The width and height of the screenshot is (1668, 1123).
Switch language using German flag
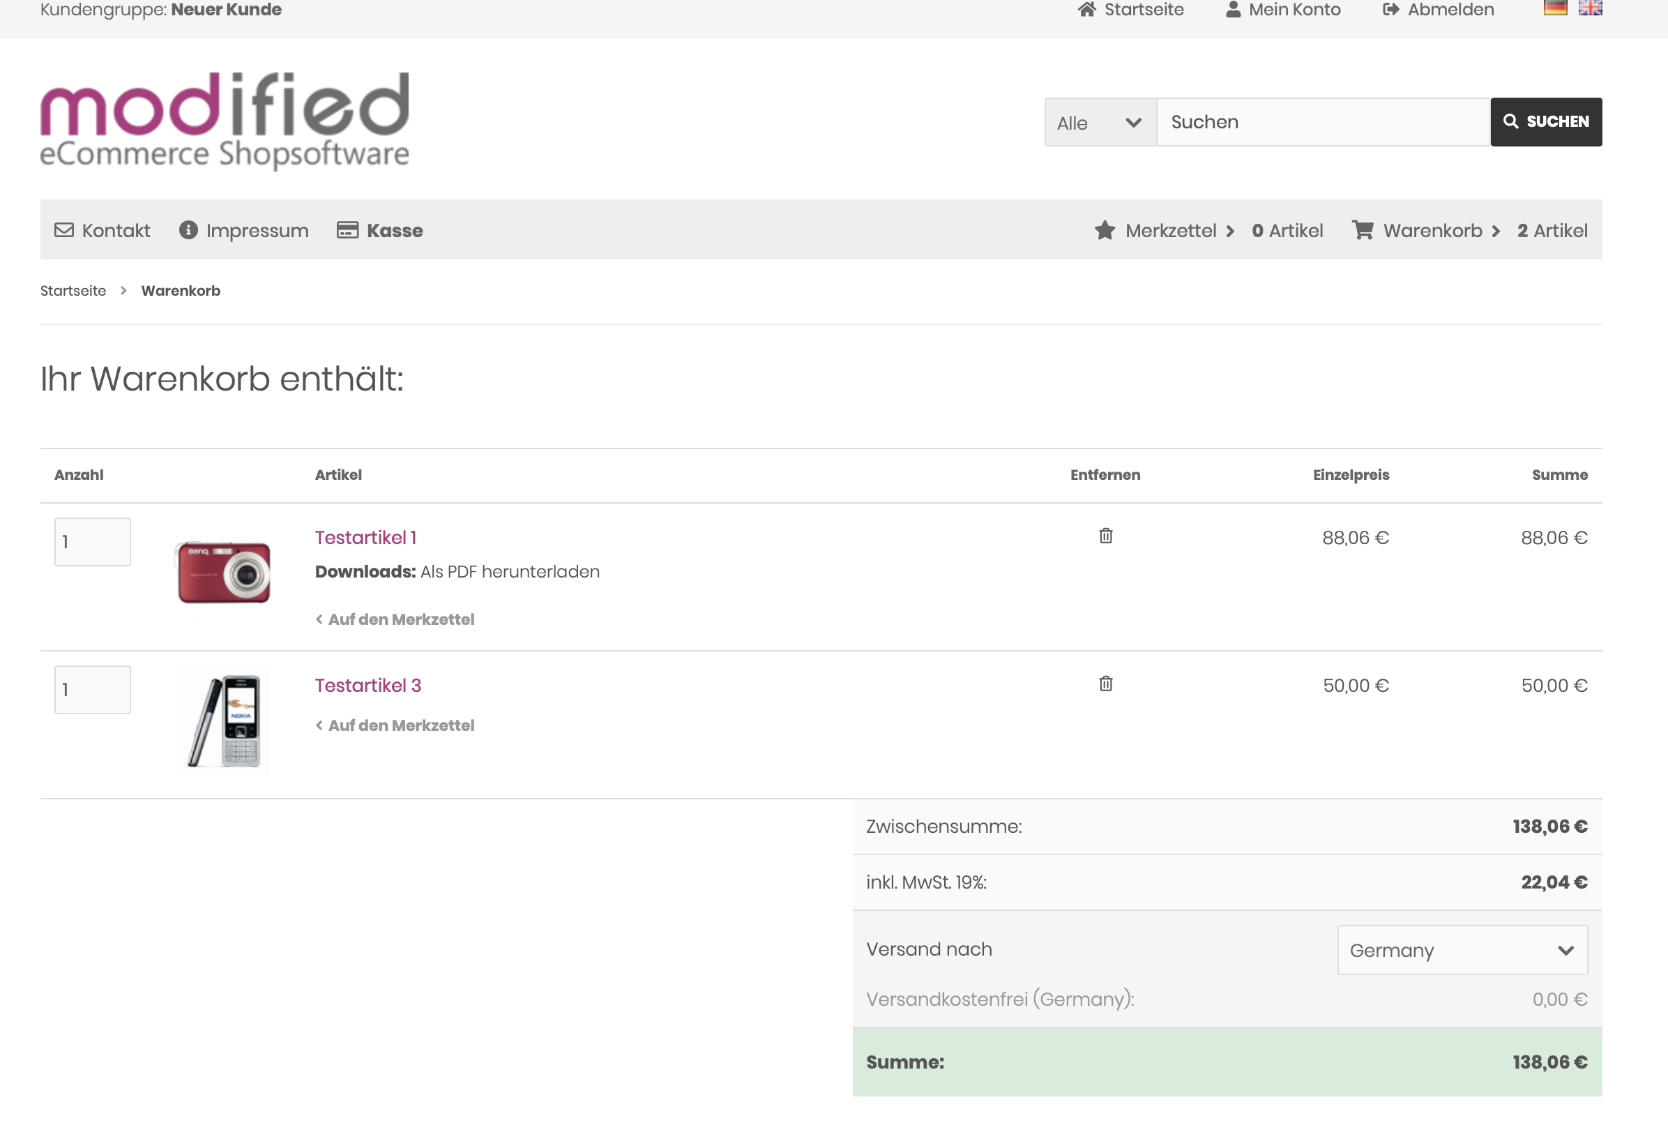click(1555, 8)
